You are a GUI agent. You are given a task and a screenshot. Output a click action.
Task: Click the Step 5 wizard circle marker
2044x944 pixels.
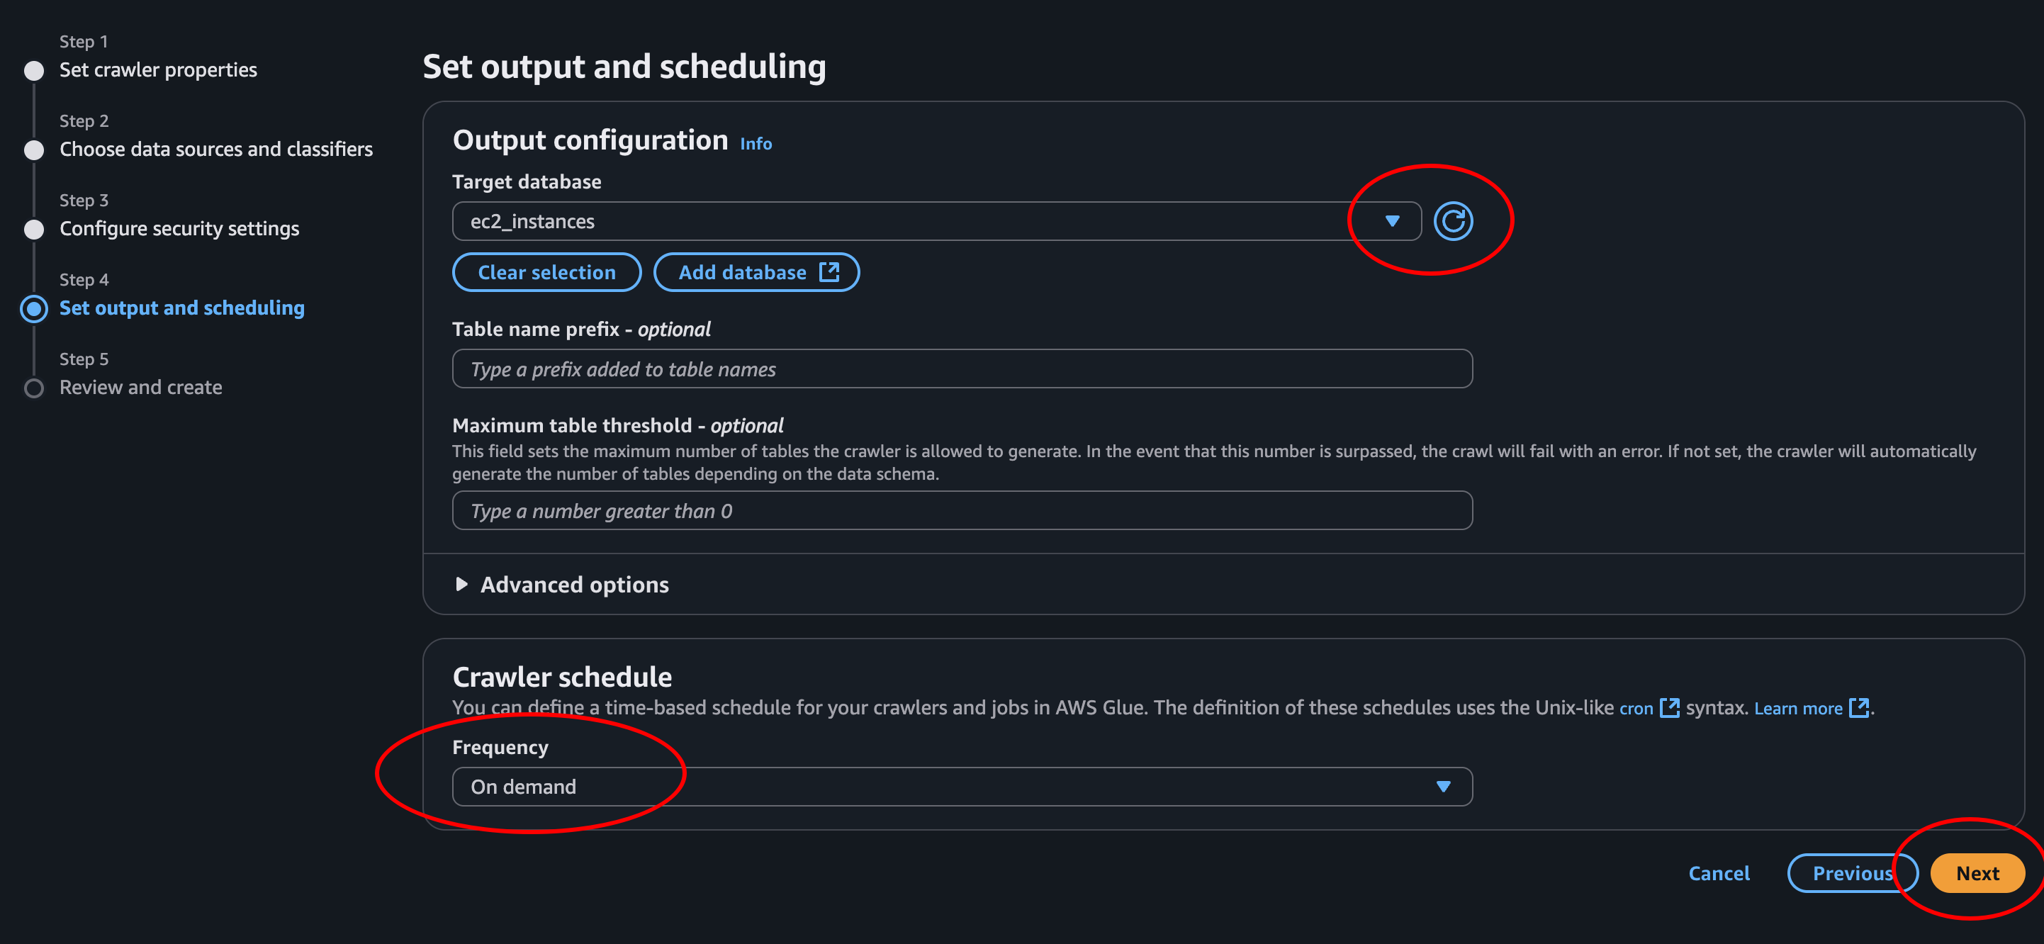[34, 388]
